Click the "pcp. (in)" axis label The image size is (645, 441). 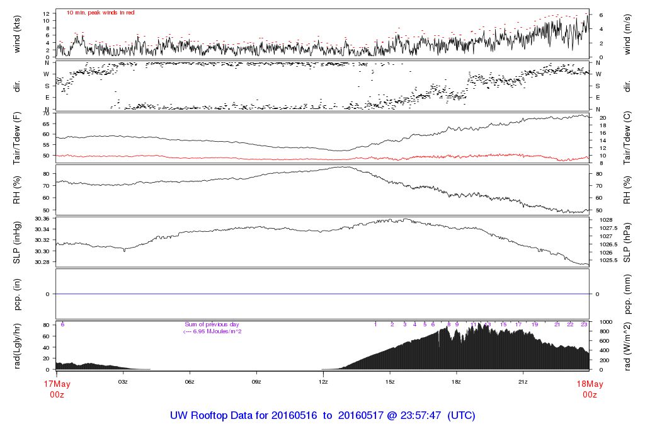pyautogui.click(x=17, y=294)
